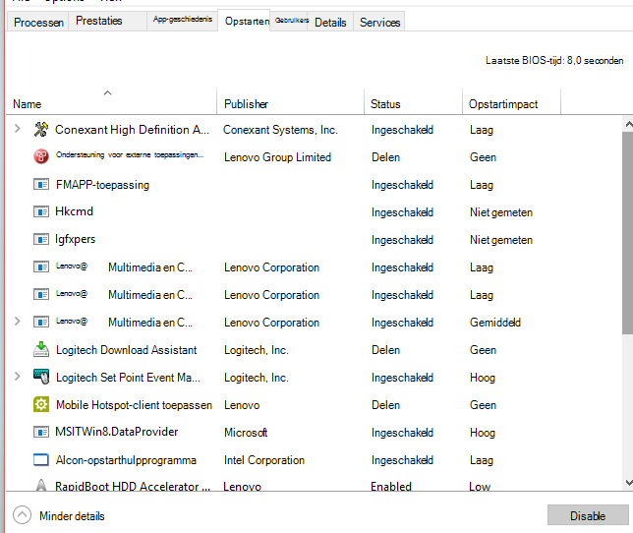Click icon of Lenovo Multimedia row with Gemiddeld impact
This screenshot has height=533, width=633.
click(x=40, y=323)
